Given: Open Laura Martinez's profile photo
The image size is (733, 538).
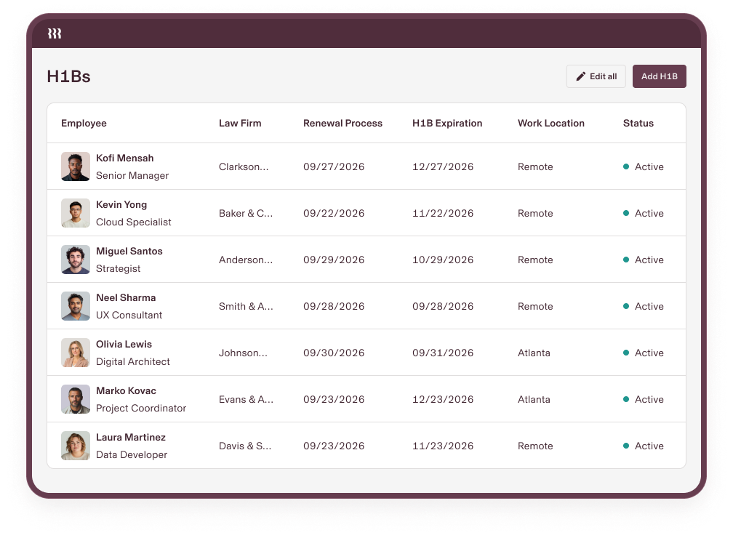Looking at the screenshot, I should click(x=76, y=446).
